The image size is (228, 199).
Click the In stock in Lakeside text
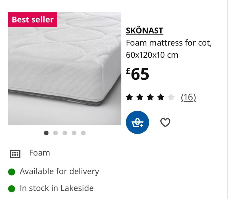tap(57, 188)
